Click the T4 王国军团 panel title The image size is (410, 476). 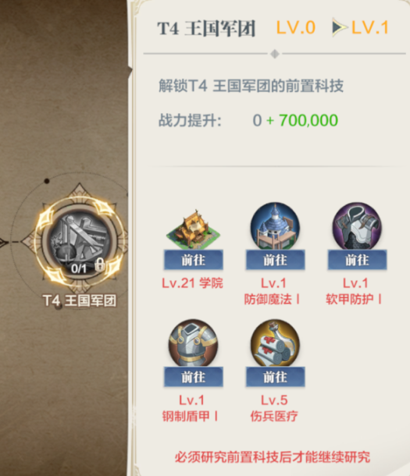click(x=206, y=29)
